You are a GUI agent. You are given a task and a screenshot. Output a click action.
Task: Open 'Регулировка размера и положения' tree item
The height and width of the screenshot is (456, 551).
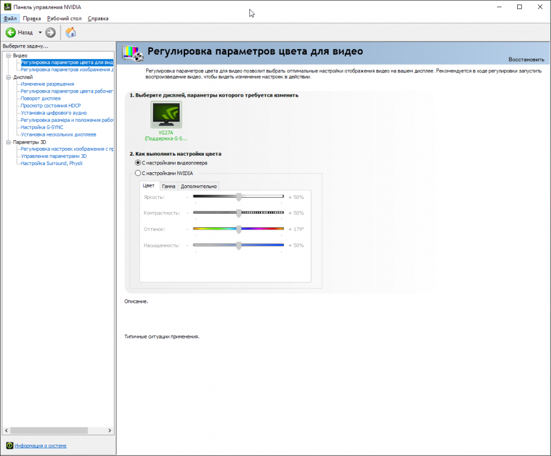67,120
